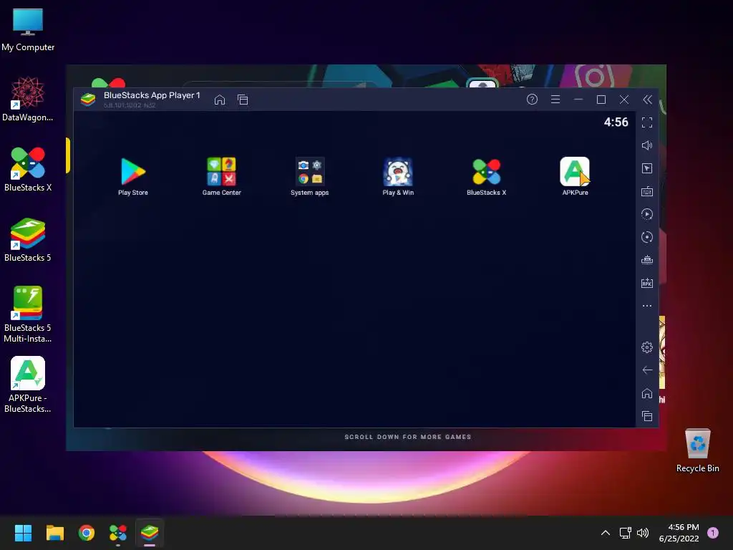
Task: Open the Windows Start menu
Action: click(23, 533)
